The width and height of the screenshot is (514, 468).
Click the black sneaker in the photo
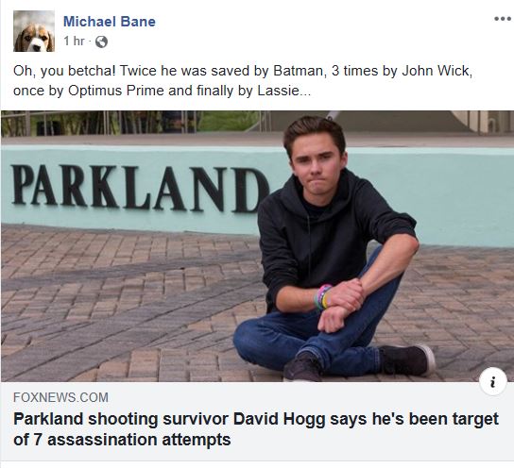coord(406,359)
